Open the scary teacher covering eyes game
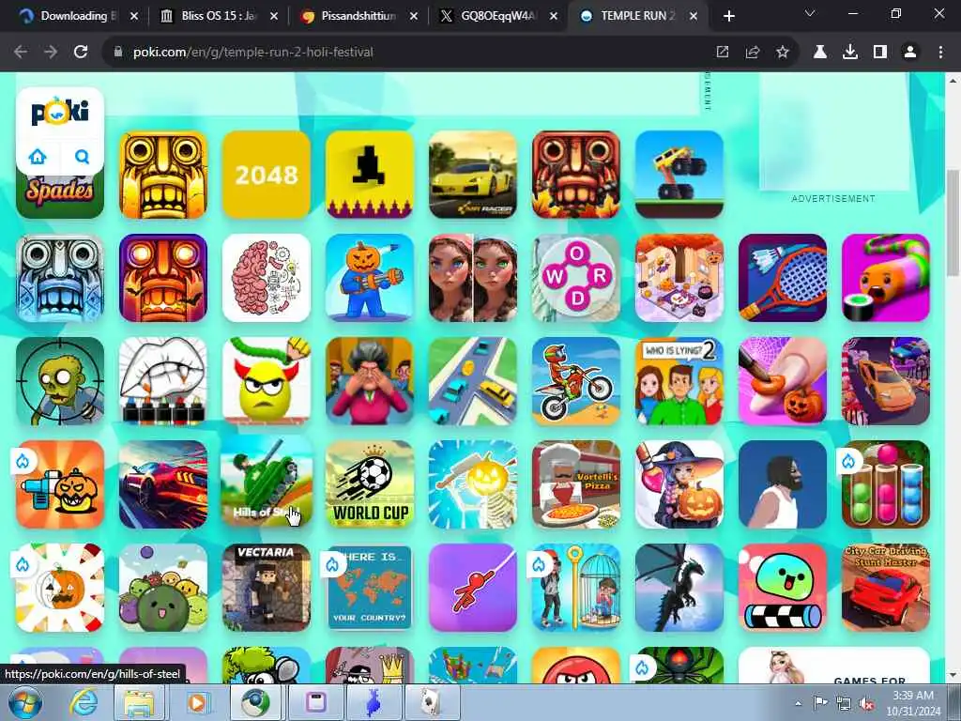Screen dimensions: 961x721 [x=370, y=381]
